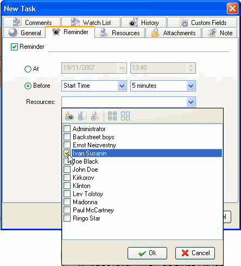This screenshot has height=266, width=241.
Task: Select Paul McCartney in the list
Action: click(x=93, y=210)
